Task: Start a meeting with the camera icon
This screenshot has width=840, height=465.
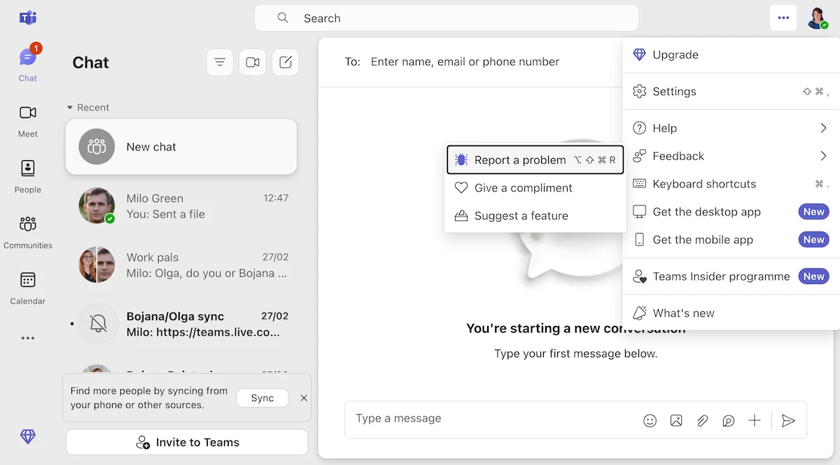Action: (253, 62)
